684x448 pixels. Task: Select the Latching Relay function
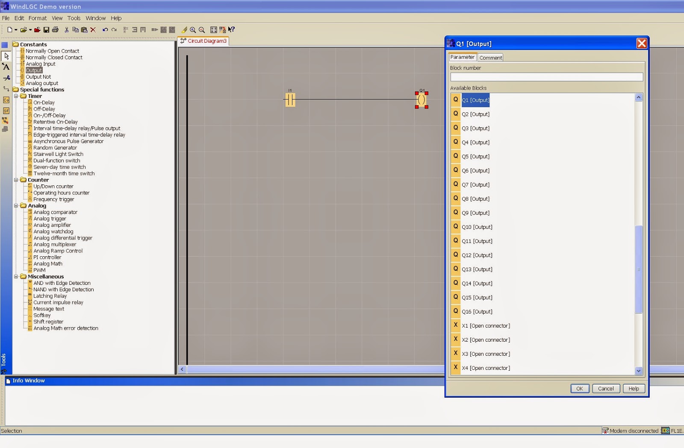pyautogui.click(x=50, y=296)
